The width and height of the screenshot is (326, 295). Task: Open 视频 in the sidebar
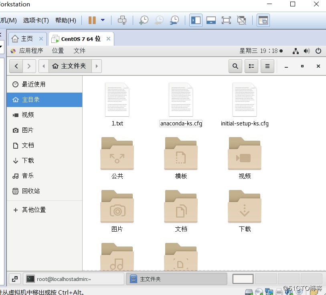coord(45,115)
